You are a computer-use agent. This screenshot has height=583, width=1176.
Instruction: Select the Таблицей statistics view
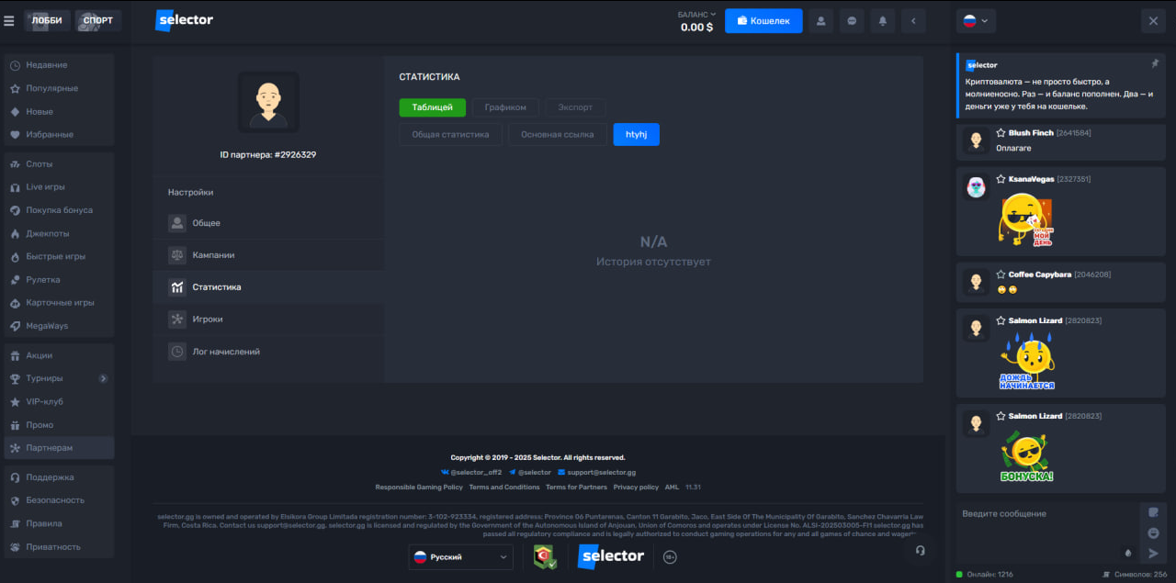click(x=432, y=107)
